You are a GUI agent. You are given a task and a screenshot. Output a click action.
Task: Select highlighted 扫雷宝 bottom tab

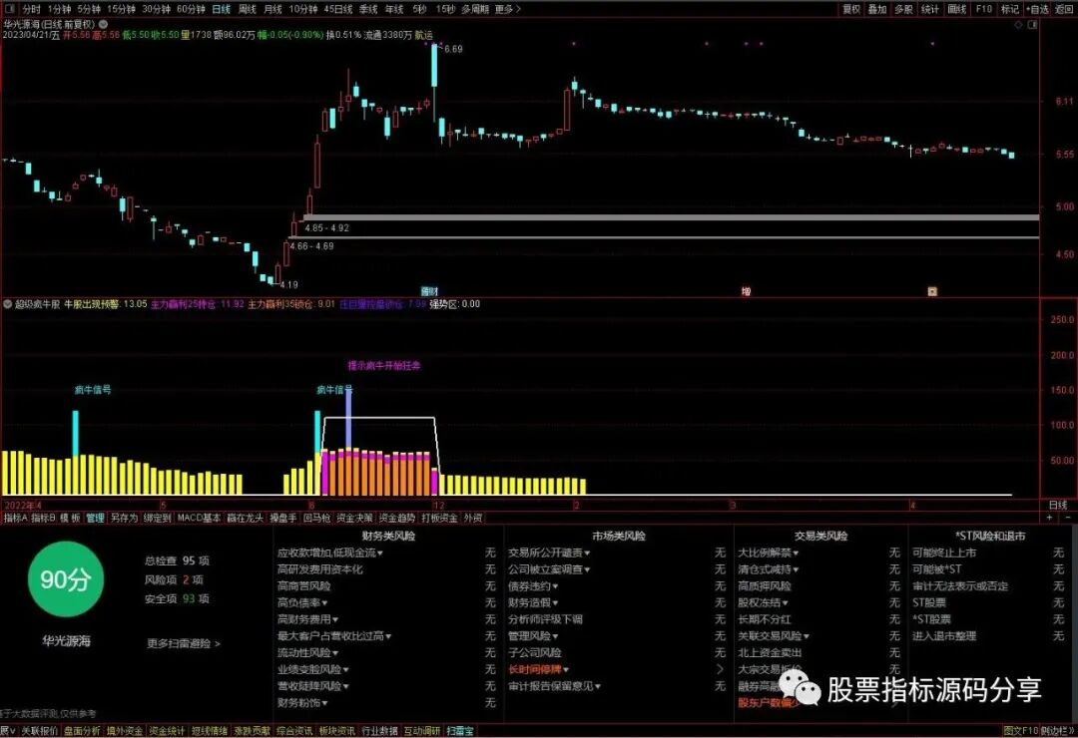point(460,731)
